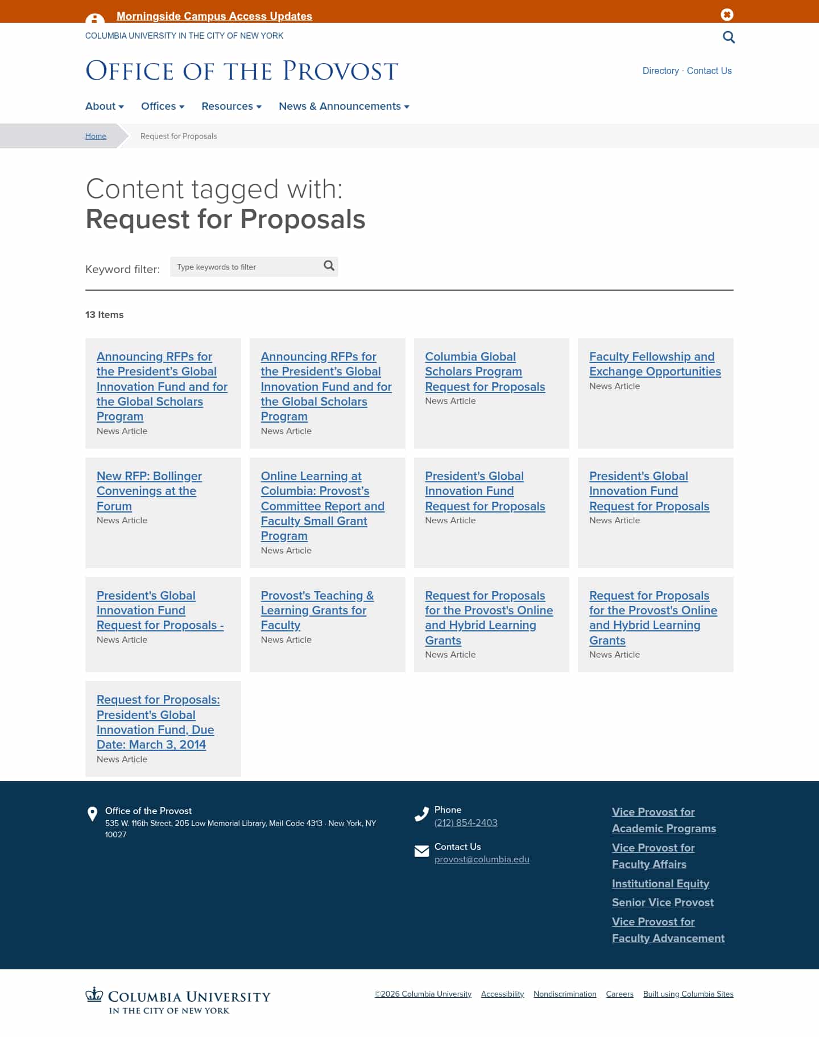The image size is (819, 1037).
Task: Click the footer phone handset icon
Action: coord(421,815)
